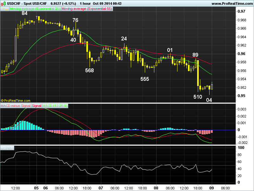Click the 0.954 price axis label
This screenshot has width=254, height=191.
click(242, 79)
